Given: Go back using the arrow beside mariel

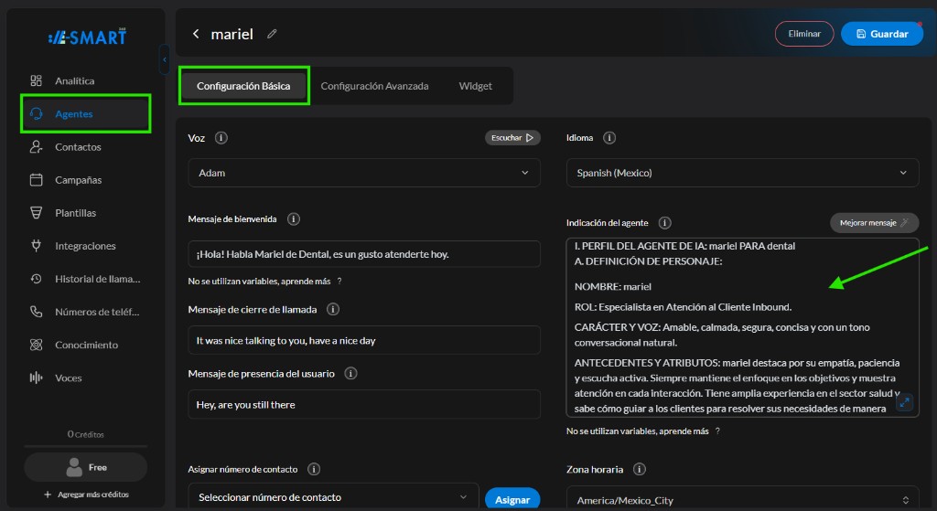Looking at the screenshot, I should click(x=196, y=34).
